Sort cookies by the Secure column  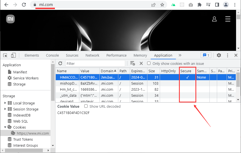[187, 71]
